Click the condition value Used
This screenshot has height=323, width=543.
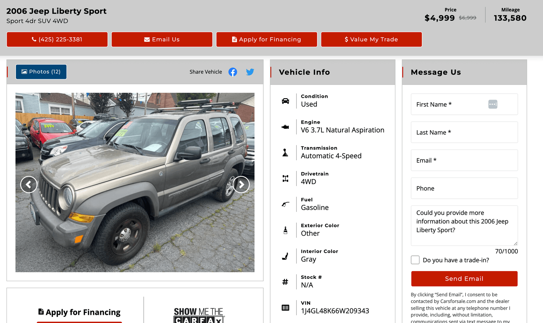click(309, 104)
